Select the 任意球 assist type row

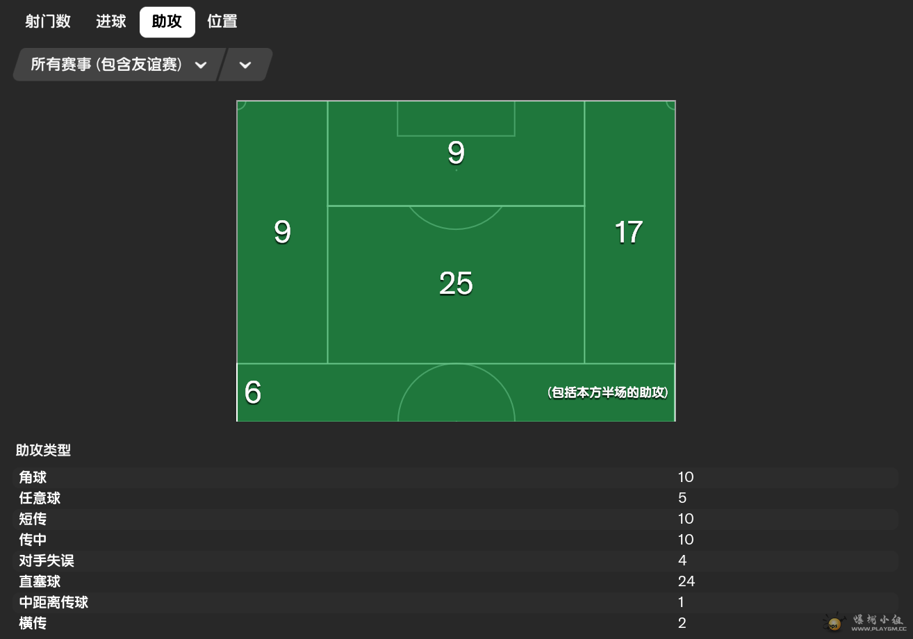(455, 498)
